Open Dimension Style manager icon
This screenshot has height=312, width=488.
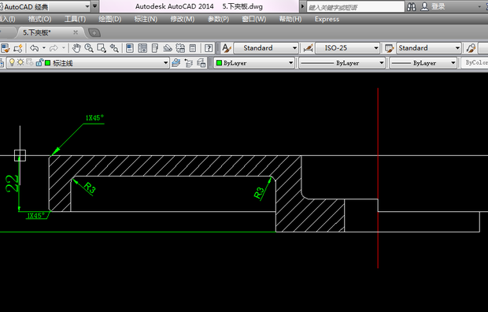(x=308, y=48)
